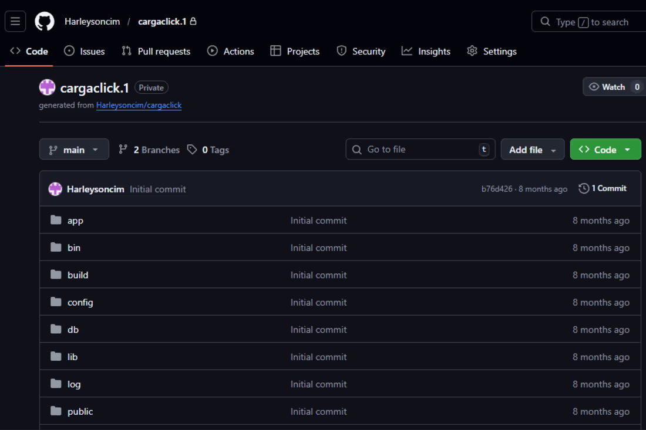Open the Harleysoncim/cargaclick template link
The width and height of the screenshot is (646, 430).
click(x=139, y=105)
